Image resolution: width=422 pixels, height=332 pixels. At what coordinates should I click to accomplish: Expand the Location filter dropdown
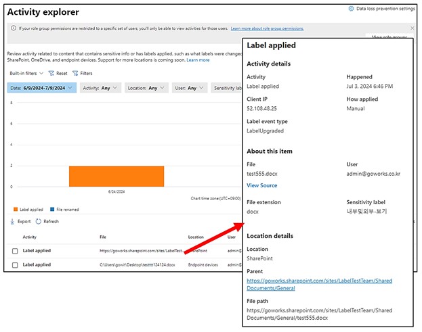tap(146, 88)
